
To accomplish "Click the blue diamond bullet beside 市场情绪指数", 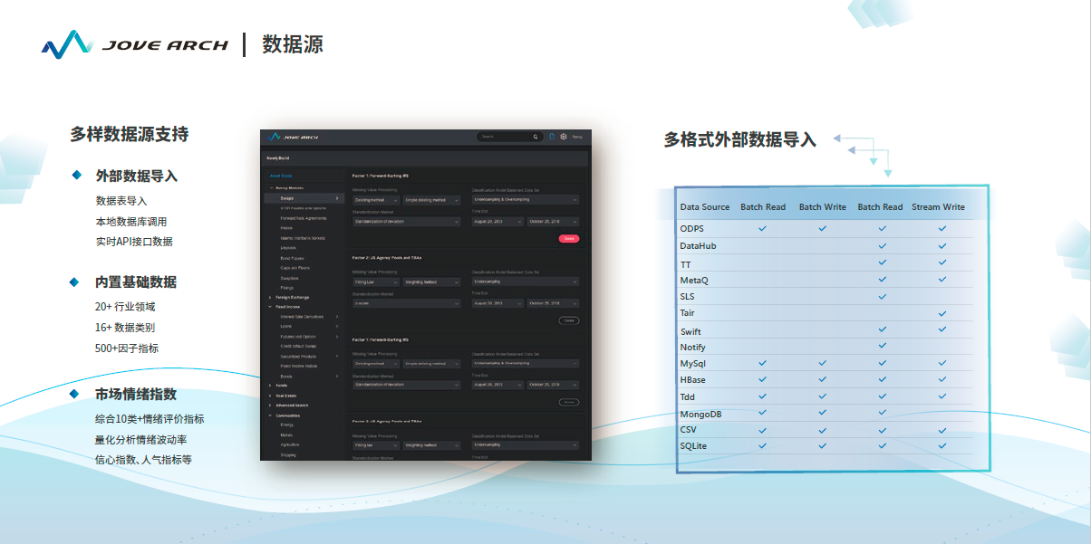I will (x=77, y=394).
